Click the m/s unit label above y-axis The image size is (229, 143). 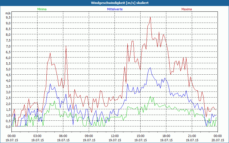click(8, 13)
